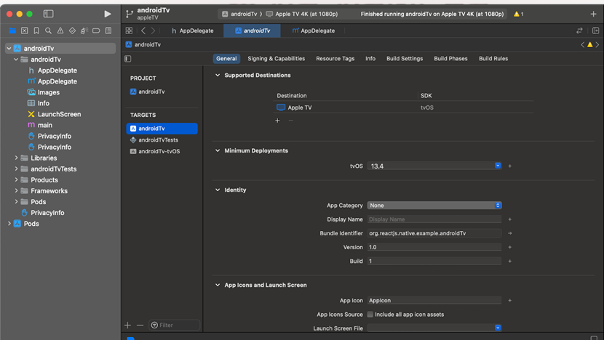Collapse the androidTv root project
604x340 pixels.
click(x=9, y=48)
